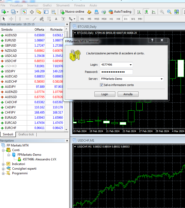This screenshot has width=185, height=208.
Task: Switch to H1 timeframe
Action: (x=111, y=19)
